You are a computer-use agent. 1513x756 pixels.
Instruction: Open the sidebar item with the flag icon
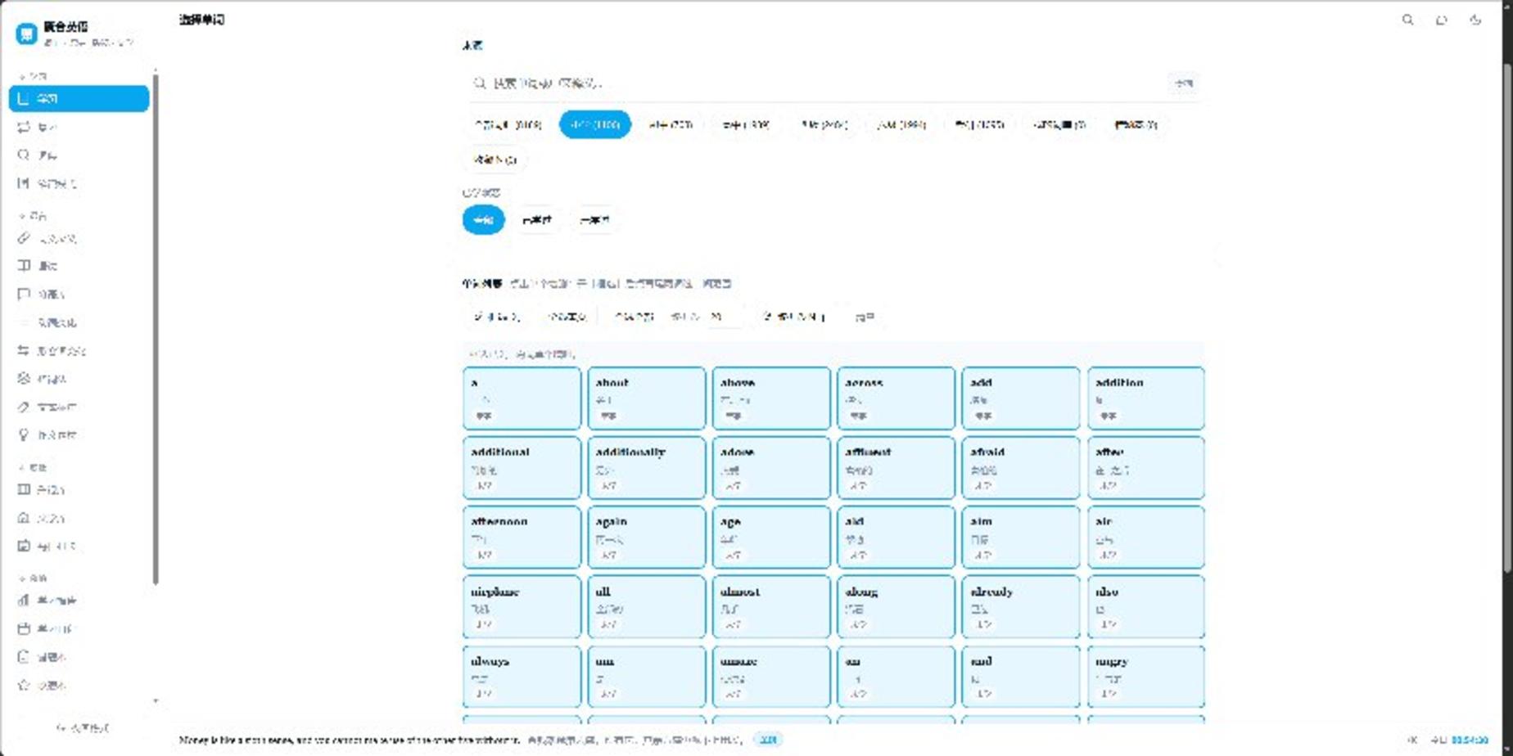(x=79, y=294)
